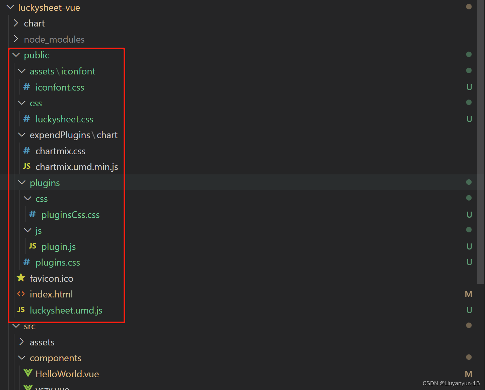Screen dimensions: 485x390
Task: Collapse the luckysheet-vue root folder
Action: (10, 7)
